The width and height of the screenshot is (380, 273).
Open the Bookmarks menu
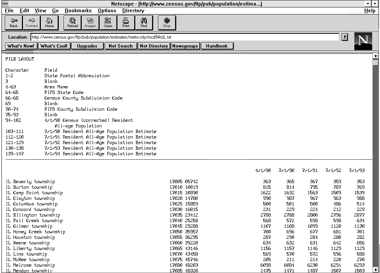point(78,11)
